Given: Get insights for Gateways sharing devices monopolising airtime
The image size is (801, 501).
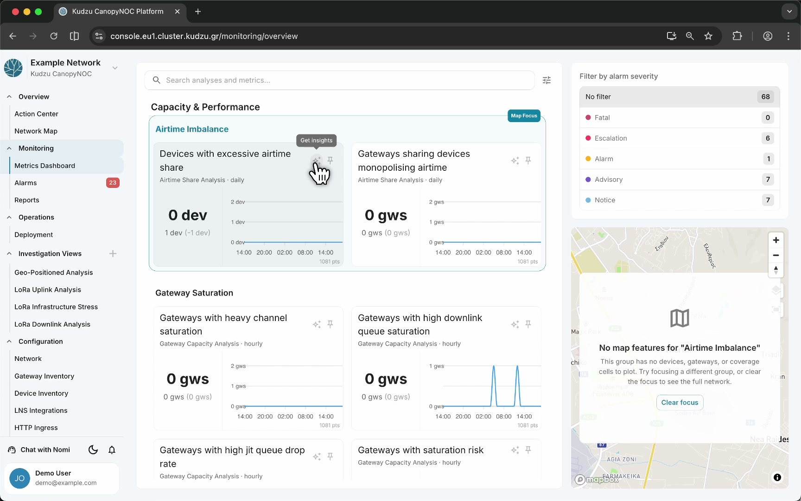Looking at the screenshot, I should (x=515, y=161).
